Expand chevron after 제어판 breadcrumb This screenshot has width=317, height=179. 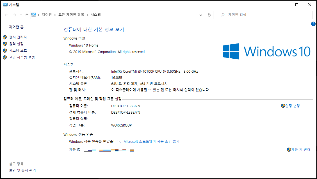pos(55,15)
